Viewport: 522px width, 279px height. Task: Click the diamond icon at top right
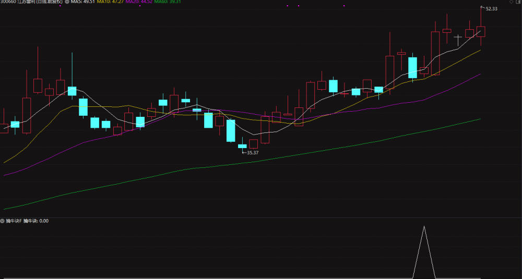[512, 2]
